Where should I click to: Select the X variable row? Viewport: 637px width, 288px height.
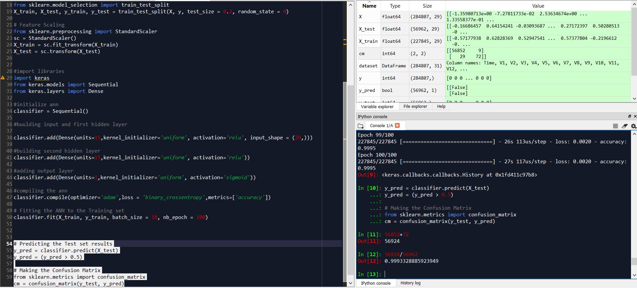[494, 17]
